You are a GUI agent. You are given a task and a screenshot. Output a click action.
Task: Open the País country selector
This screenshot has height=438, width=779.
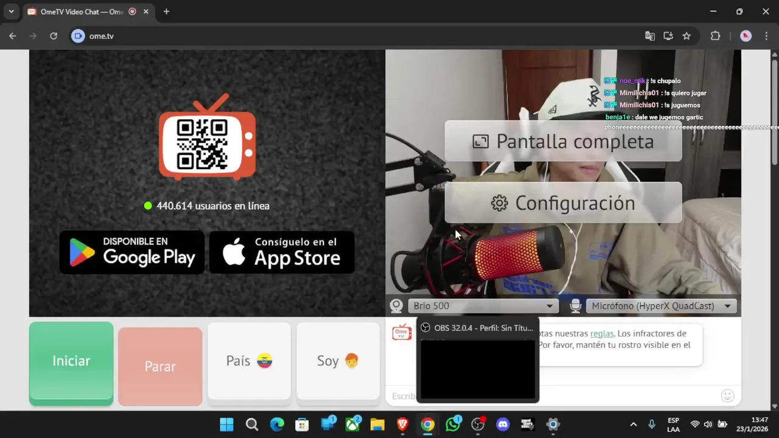[249, 361]
